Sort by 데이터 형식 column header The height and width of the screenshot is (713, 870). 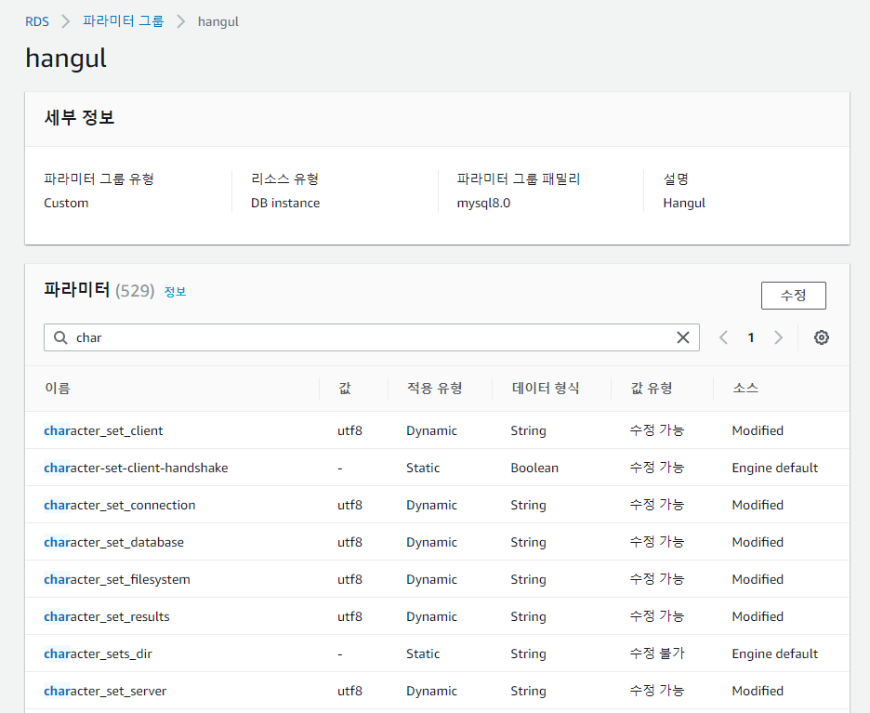point(545,388)
